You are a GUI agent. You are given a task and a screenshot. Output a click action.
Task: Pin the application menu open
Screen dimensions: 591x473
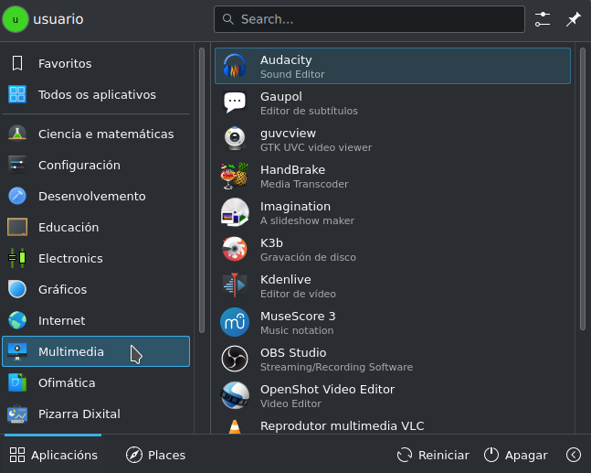tap(573, 19)
